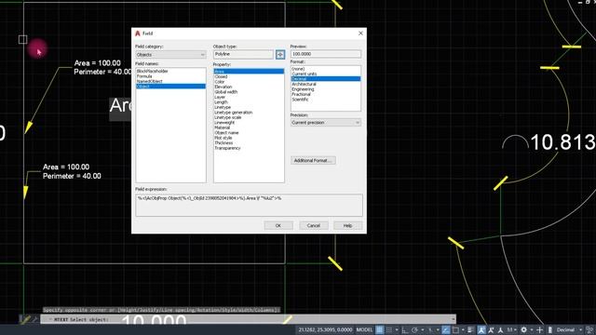Click Help in the Field dialog
This screenshot has height=335, width=596.
point(347,225)
